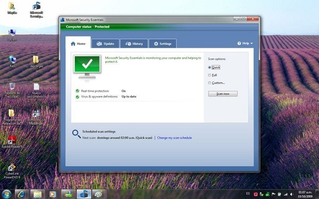Image resolution: width=319 pixels, height=199 pixels.
Task: Select the Programa de instalación folder
Action: coord(12,117)
